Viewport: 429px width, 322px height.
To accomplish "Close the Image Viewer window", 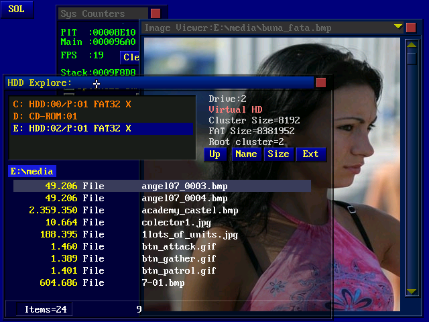I will (411, 28).
